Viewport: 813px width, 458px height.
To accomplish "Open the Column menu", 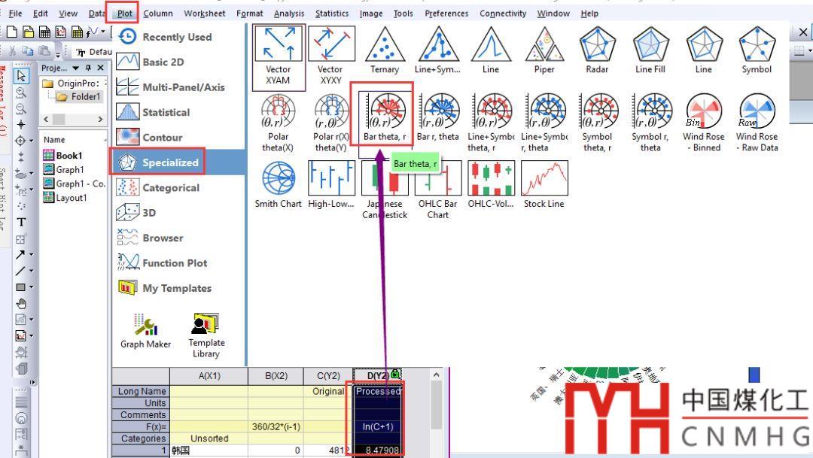I will tap(158, 14).
